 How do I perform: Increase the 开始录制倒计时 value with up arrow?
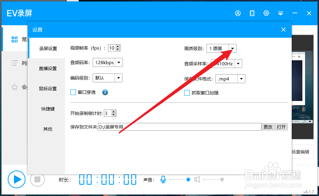114,112
